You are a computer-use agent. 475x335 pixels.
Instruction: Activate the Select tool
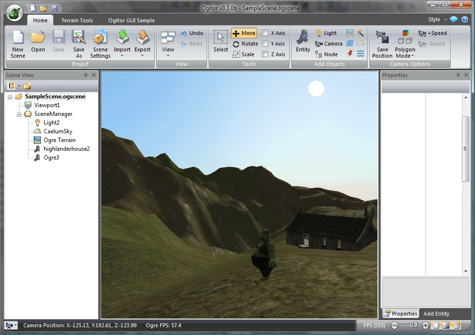coord(221,42)
